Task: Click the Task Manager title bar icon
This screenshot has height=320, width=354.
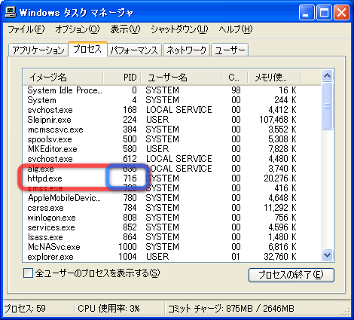Action: (11, 12)
